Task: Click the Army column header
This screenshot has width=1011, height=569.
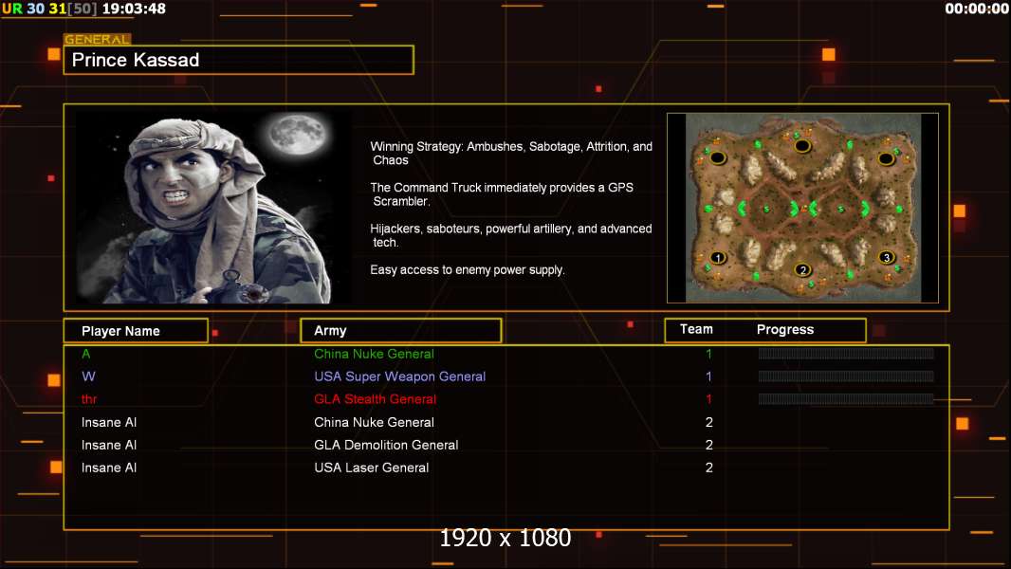Action: tap(400, 331)
